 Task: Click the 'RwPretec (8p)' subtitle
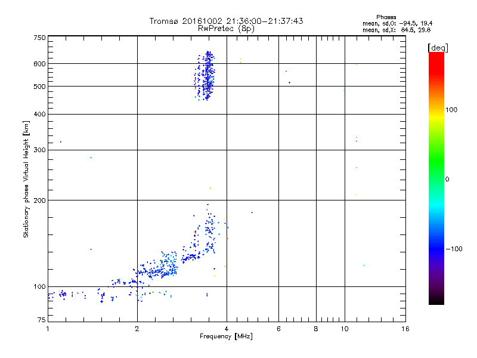pyautogui.click(x=226, y=29)
